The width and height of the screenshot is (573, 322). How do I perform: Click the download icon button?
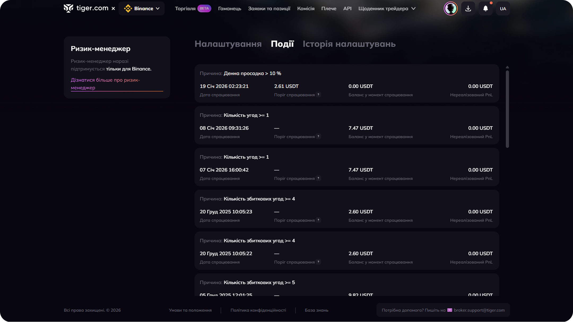(x=468, y=8)
